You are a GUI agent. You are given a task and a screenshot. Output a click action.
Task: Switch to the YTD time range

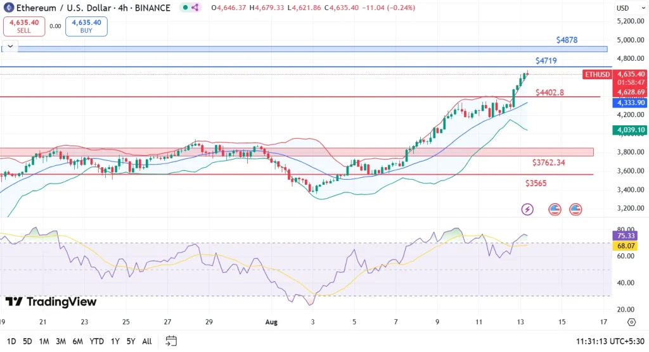tap(96, 341)
